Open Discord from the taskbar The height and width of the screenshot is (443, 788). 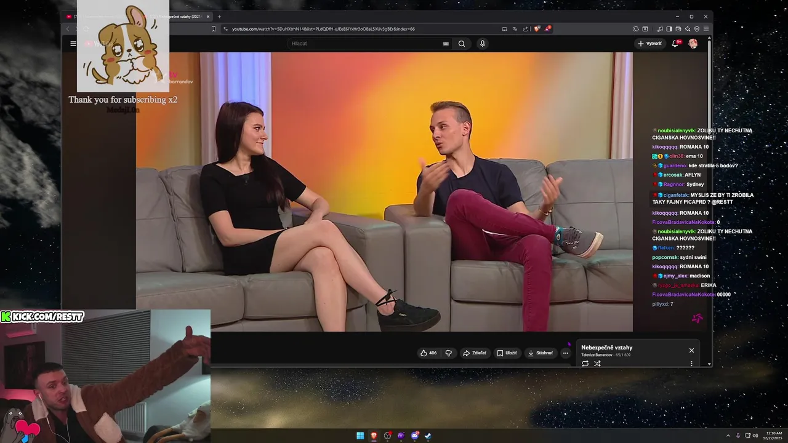click(x=415, y=436)
